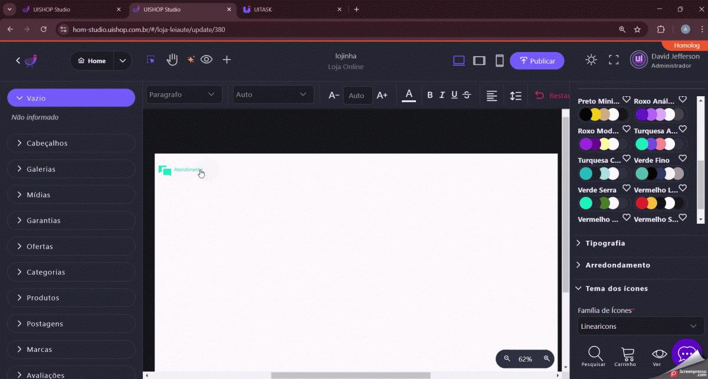Click the AI sparkle icon
Image resolution: width=708 pixels, height=379 pixels.
191,60
